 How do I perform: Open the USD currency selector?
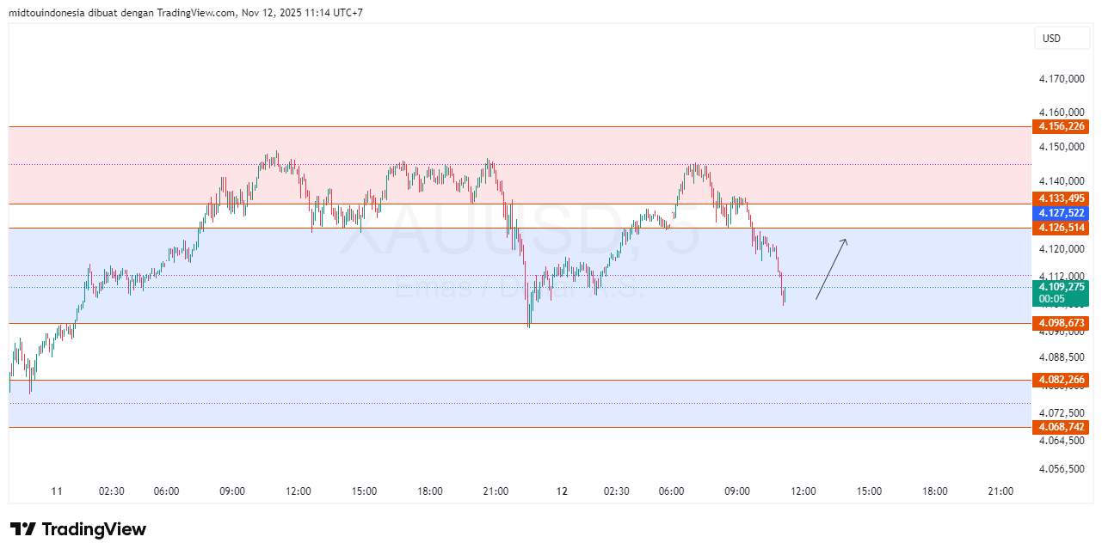coord(1062,38)
